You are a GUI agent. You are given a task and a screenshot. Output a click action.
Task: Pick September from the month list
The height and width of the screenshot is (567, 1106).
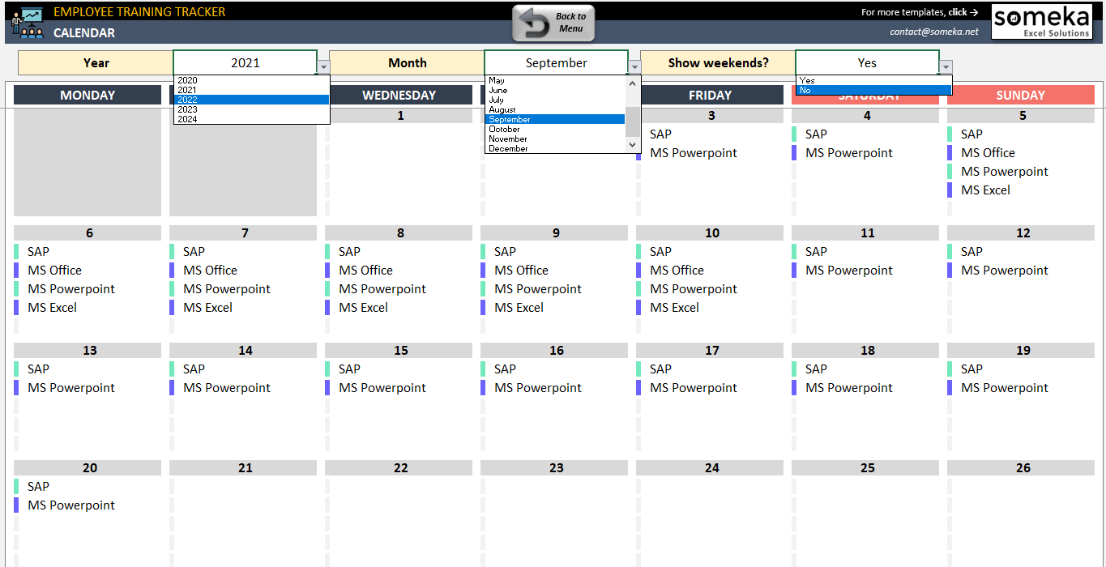point(556,119)
